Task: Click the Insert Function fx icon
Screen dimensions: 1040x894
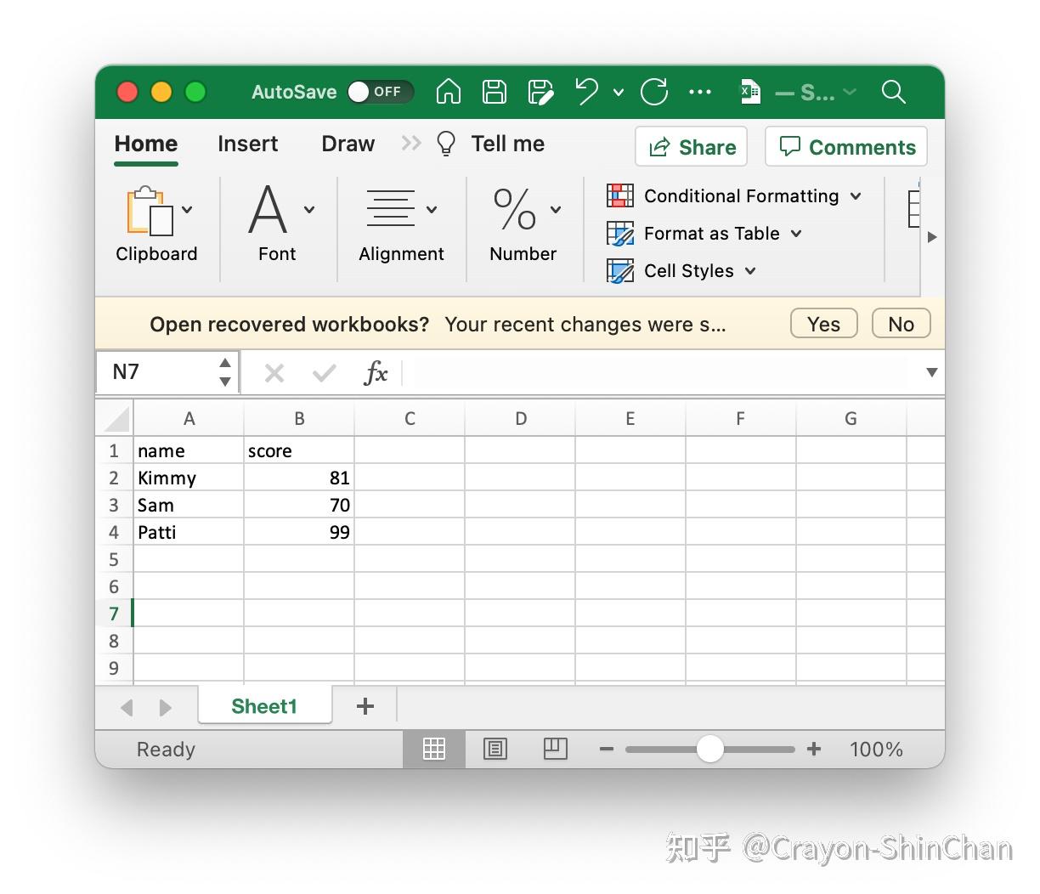Action: [x=375, y=372]
